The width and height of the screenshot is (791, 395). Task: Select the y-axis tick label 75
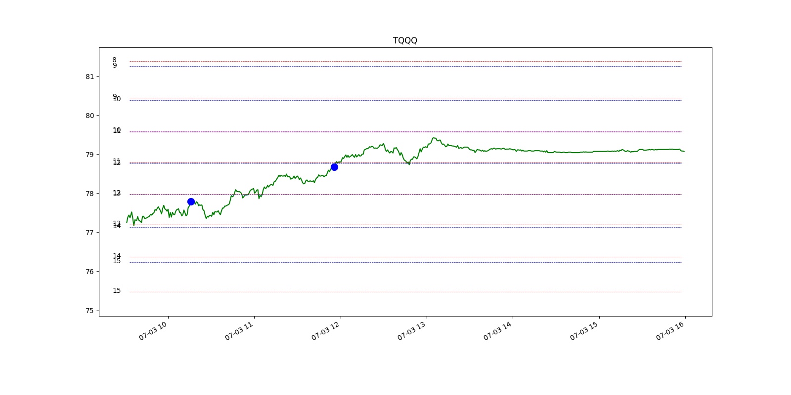[89, 311]
